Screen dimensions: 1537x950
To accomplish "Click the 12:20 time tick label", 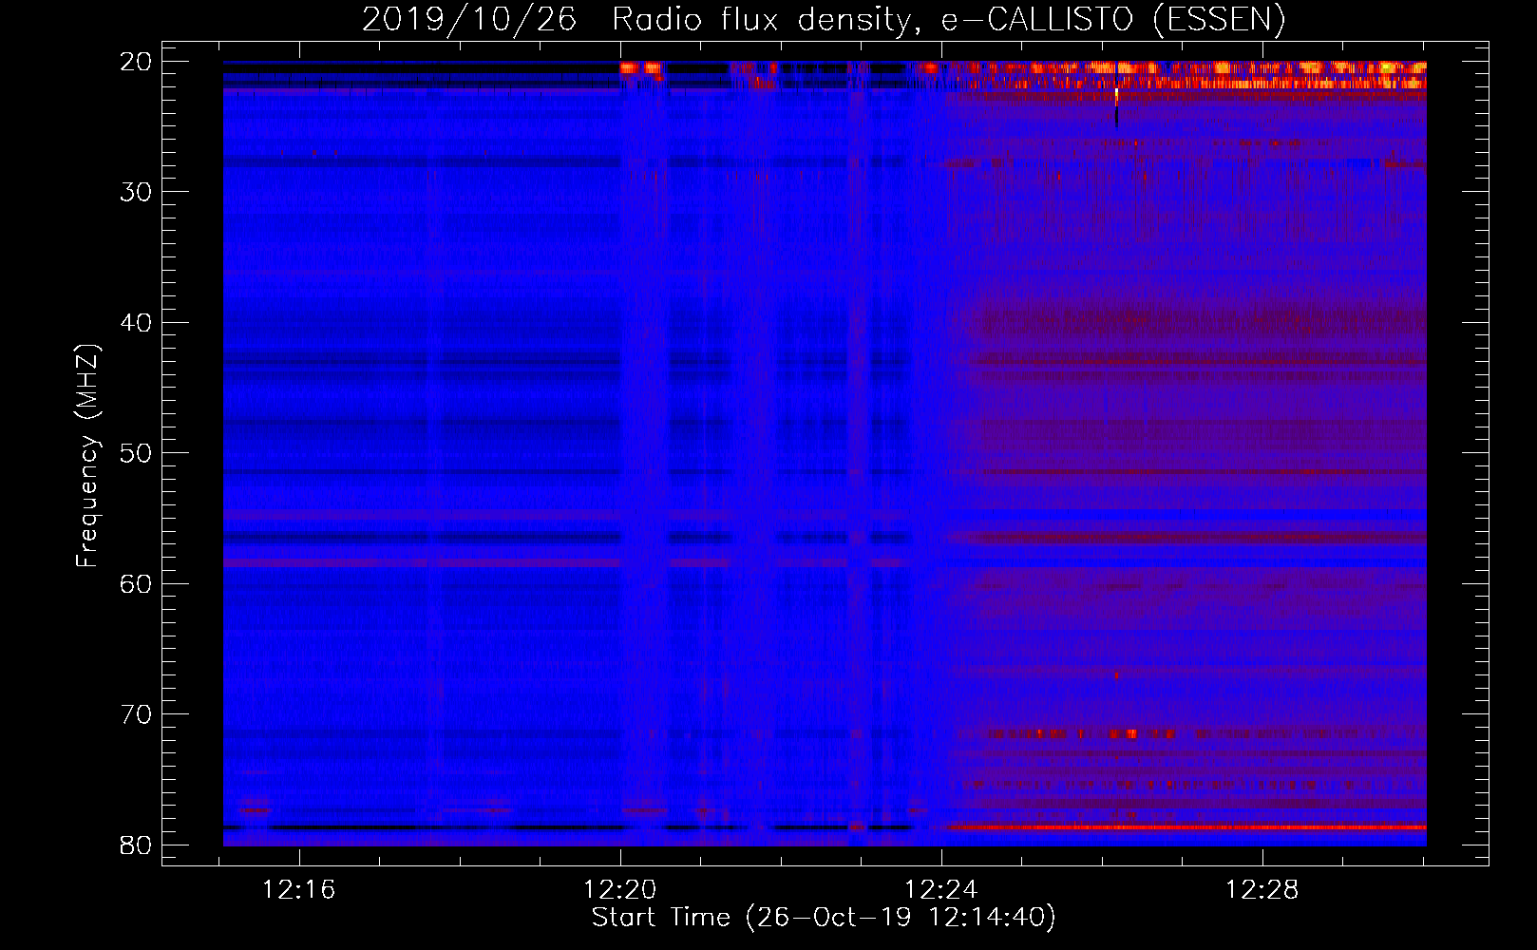I will pyautogui.click(x=620, y=890).
